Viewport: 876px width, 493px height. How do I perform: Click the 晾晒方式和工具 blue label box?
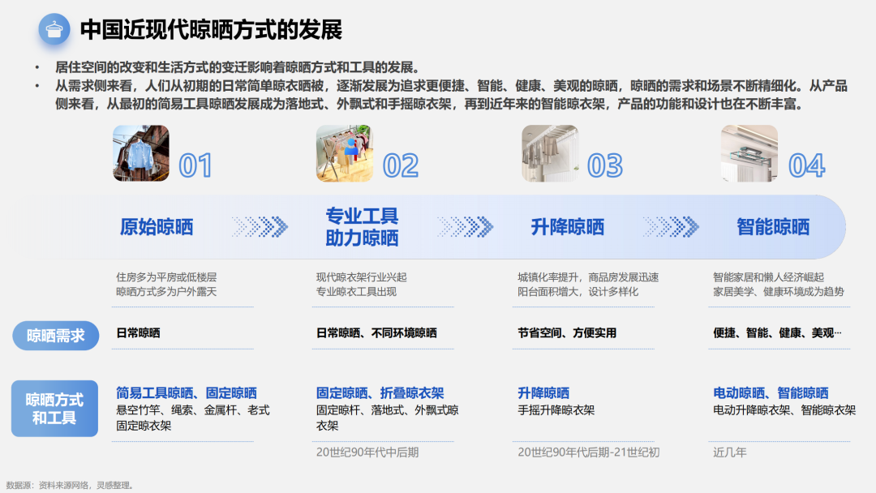(55, 409)
